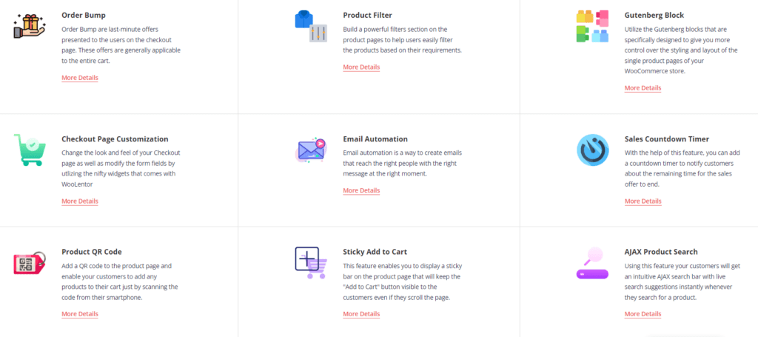Follow the Gutenberg Block More Details link

[x=643, y=88]
